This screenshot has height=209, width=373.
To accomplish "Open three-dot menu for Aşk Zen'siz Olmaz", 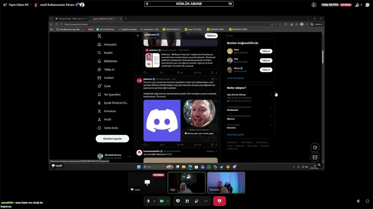I will pyautogui.click(x=271, y=95).
